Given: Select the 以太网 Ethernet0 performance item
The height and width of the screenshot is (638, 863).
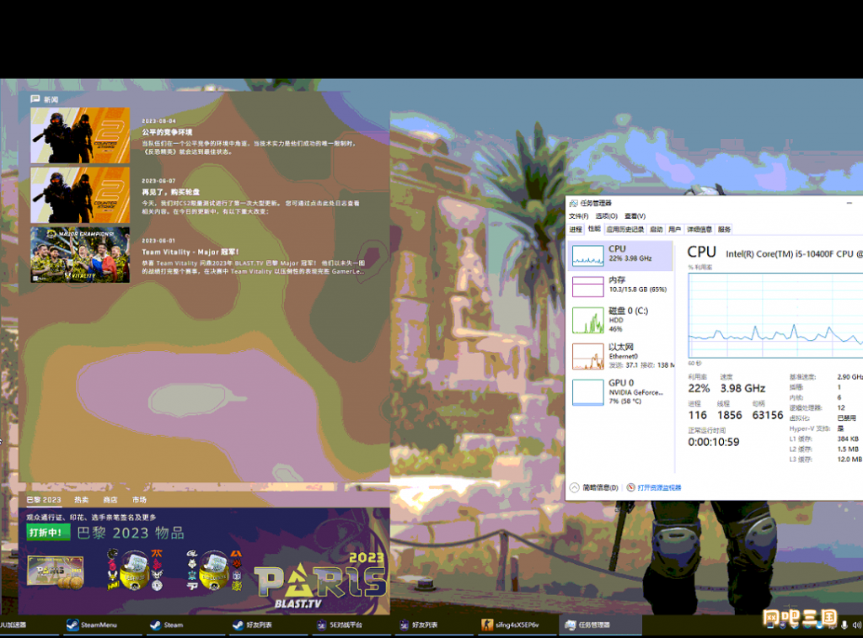Looking at the screenshot, I should pyautogui.click(x=621, y=355).
